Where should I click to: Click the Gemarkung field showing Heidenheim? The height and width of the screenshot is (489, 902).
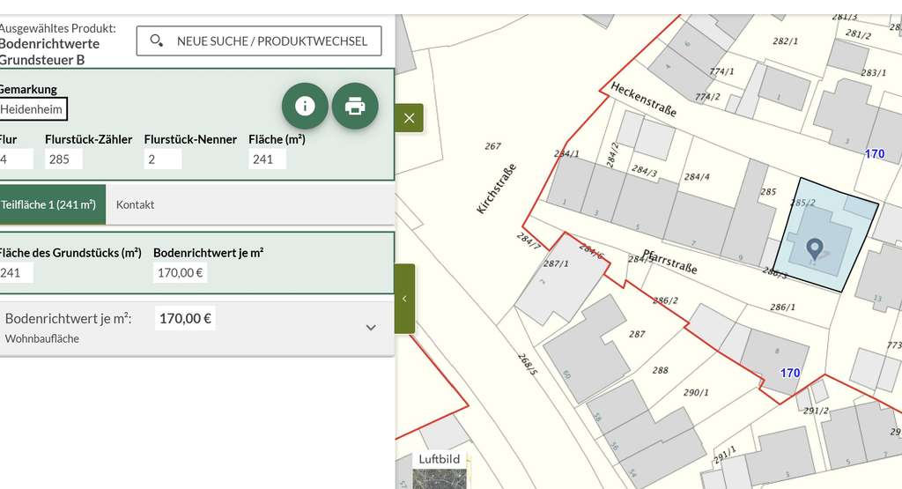[x=33, y=109]
